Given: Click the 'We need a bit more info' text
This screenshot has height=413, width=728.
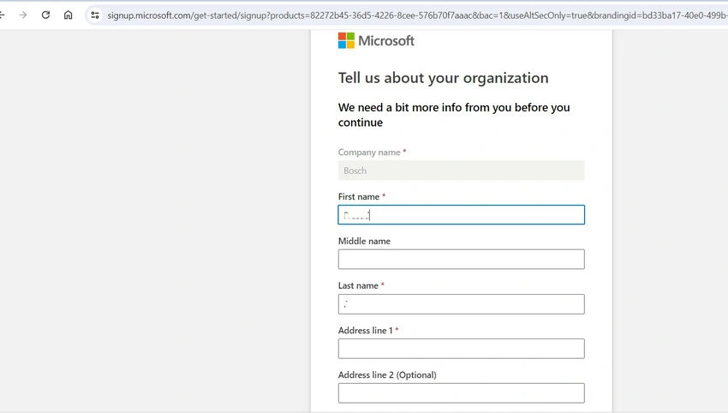Looking at the screenshot, I should point(454,115).
